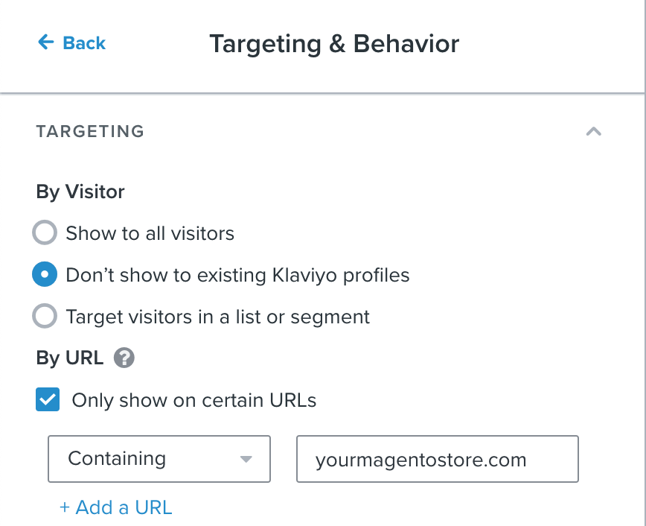Click the By URL heading text
This screenshot has width=646, height=526.
pyautogui.click(x=70, y=358)
